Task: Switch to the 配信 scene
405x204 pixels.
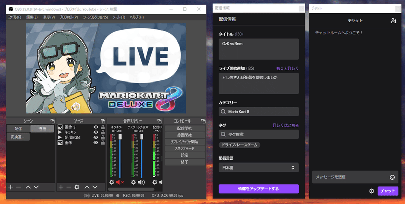Action: coord(18,129)
